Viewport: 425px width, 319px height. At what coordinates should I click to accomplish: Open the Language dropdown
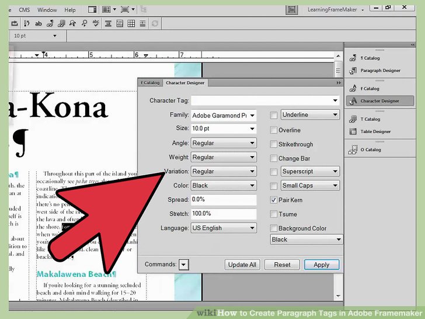click(x=224, y=228)
